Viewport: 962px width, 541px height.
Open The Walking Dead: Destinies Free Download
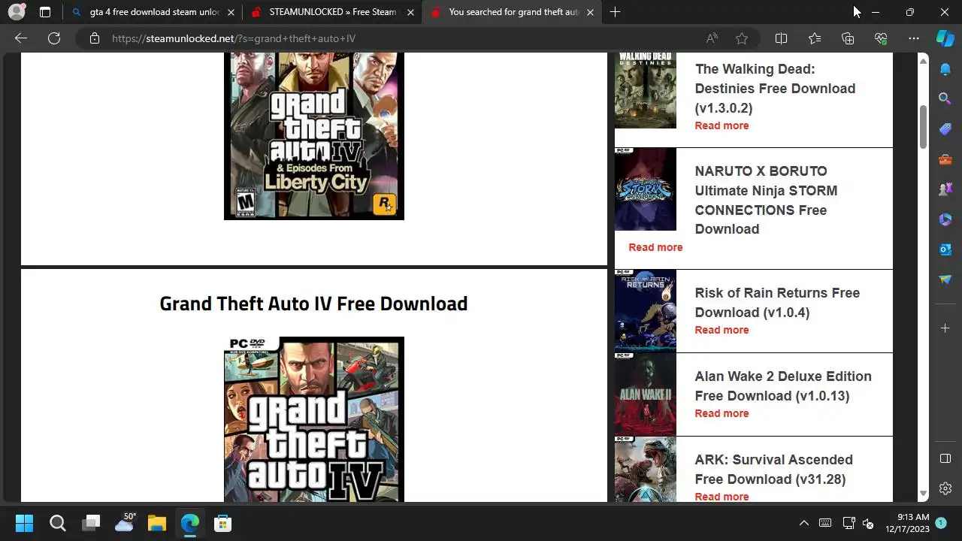tap(775, 88)
